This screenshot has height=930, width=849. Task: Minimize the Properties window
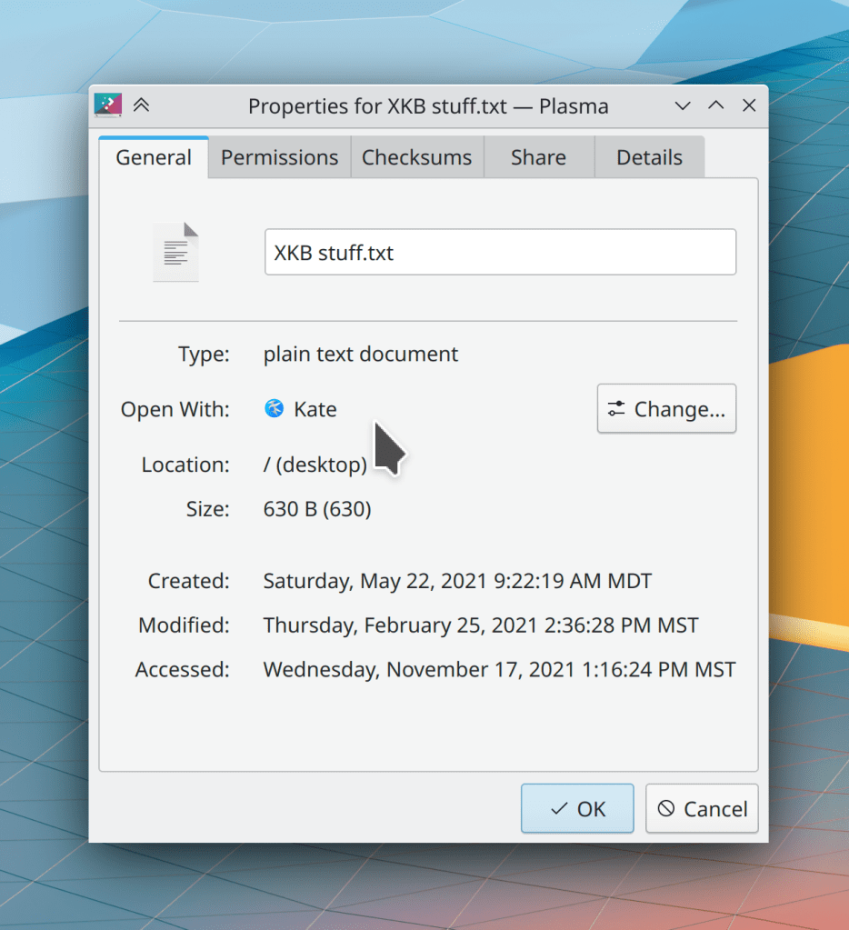pyautogui.click(x=683, y=105)
